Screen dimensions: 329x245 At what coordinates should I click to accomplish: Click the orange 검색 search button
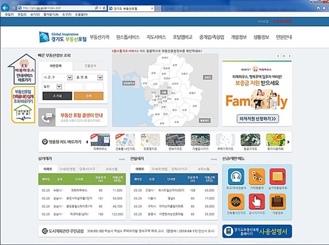pos(88,96)
